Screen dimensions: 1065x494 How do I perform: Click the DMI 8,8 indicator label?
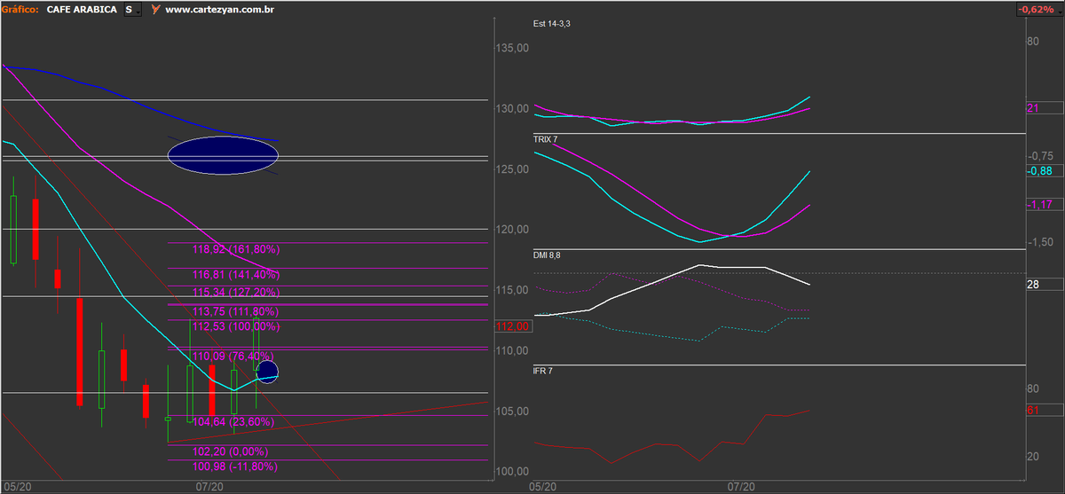coord(547,255)
